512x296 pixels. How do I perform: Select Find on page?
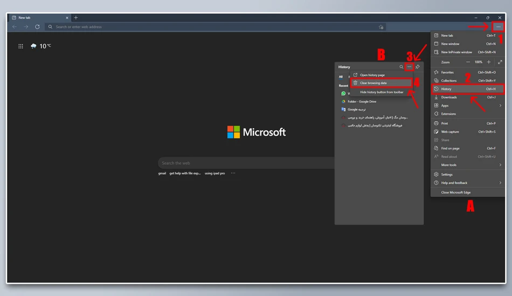pyautogui.click(x=468, y=149)
